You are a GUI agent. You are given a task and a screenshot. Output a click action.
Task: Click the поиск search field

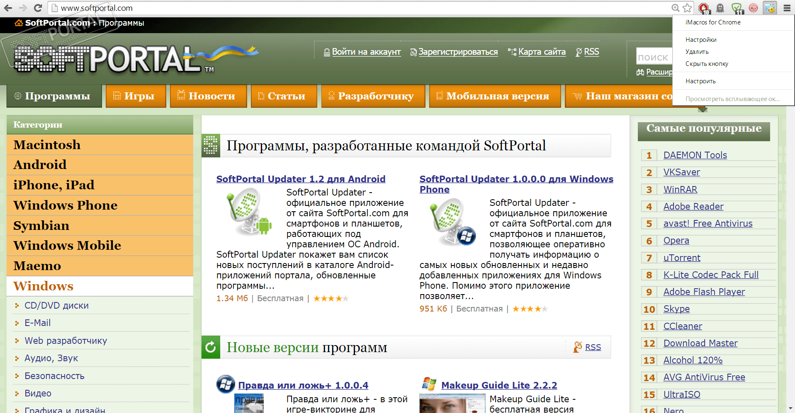click(654, 57)
